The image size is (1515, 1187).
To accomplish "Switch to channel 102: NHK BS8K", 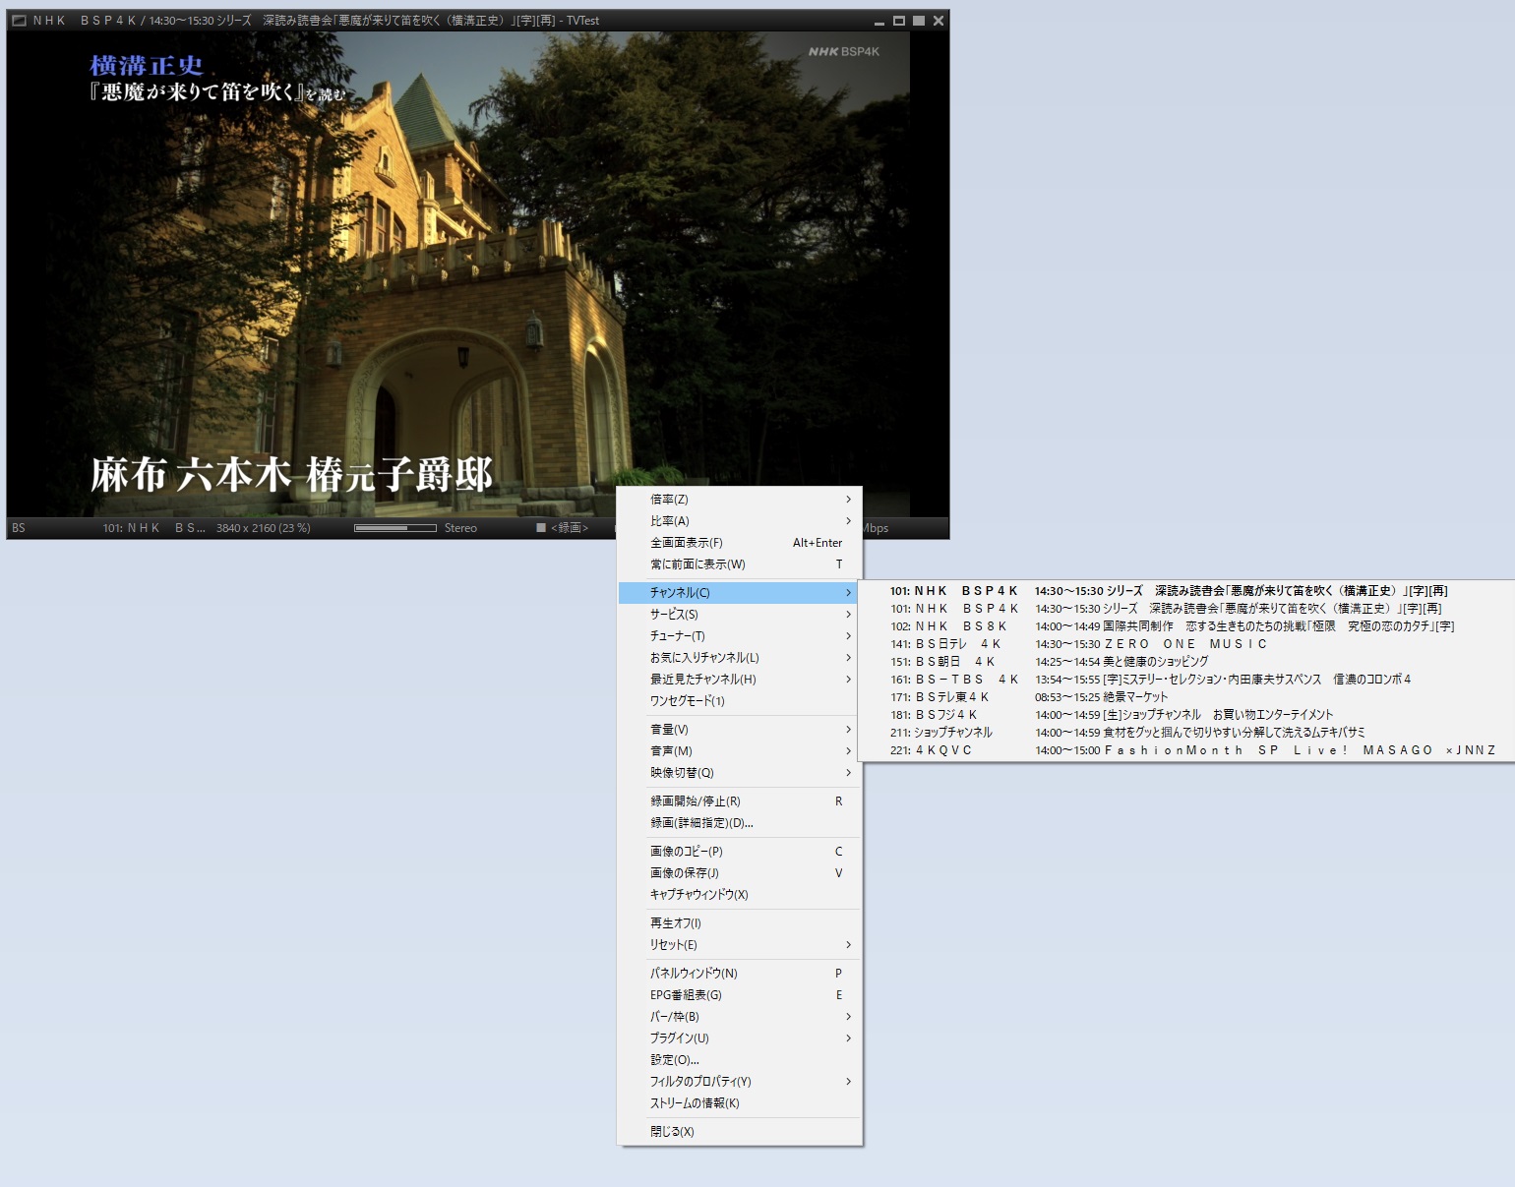I will pyautogui.click(x=1185, y=626).
